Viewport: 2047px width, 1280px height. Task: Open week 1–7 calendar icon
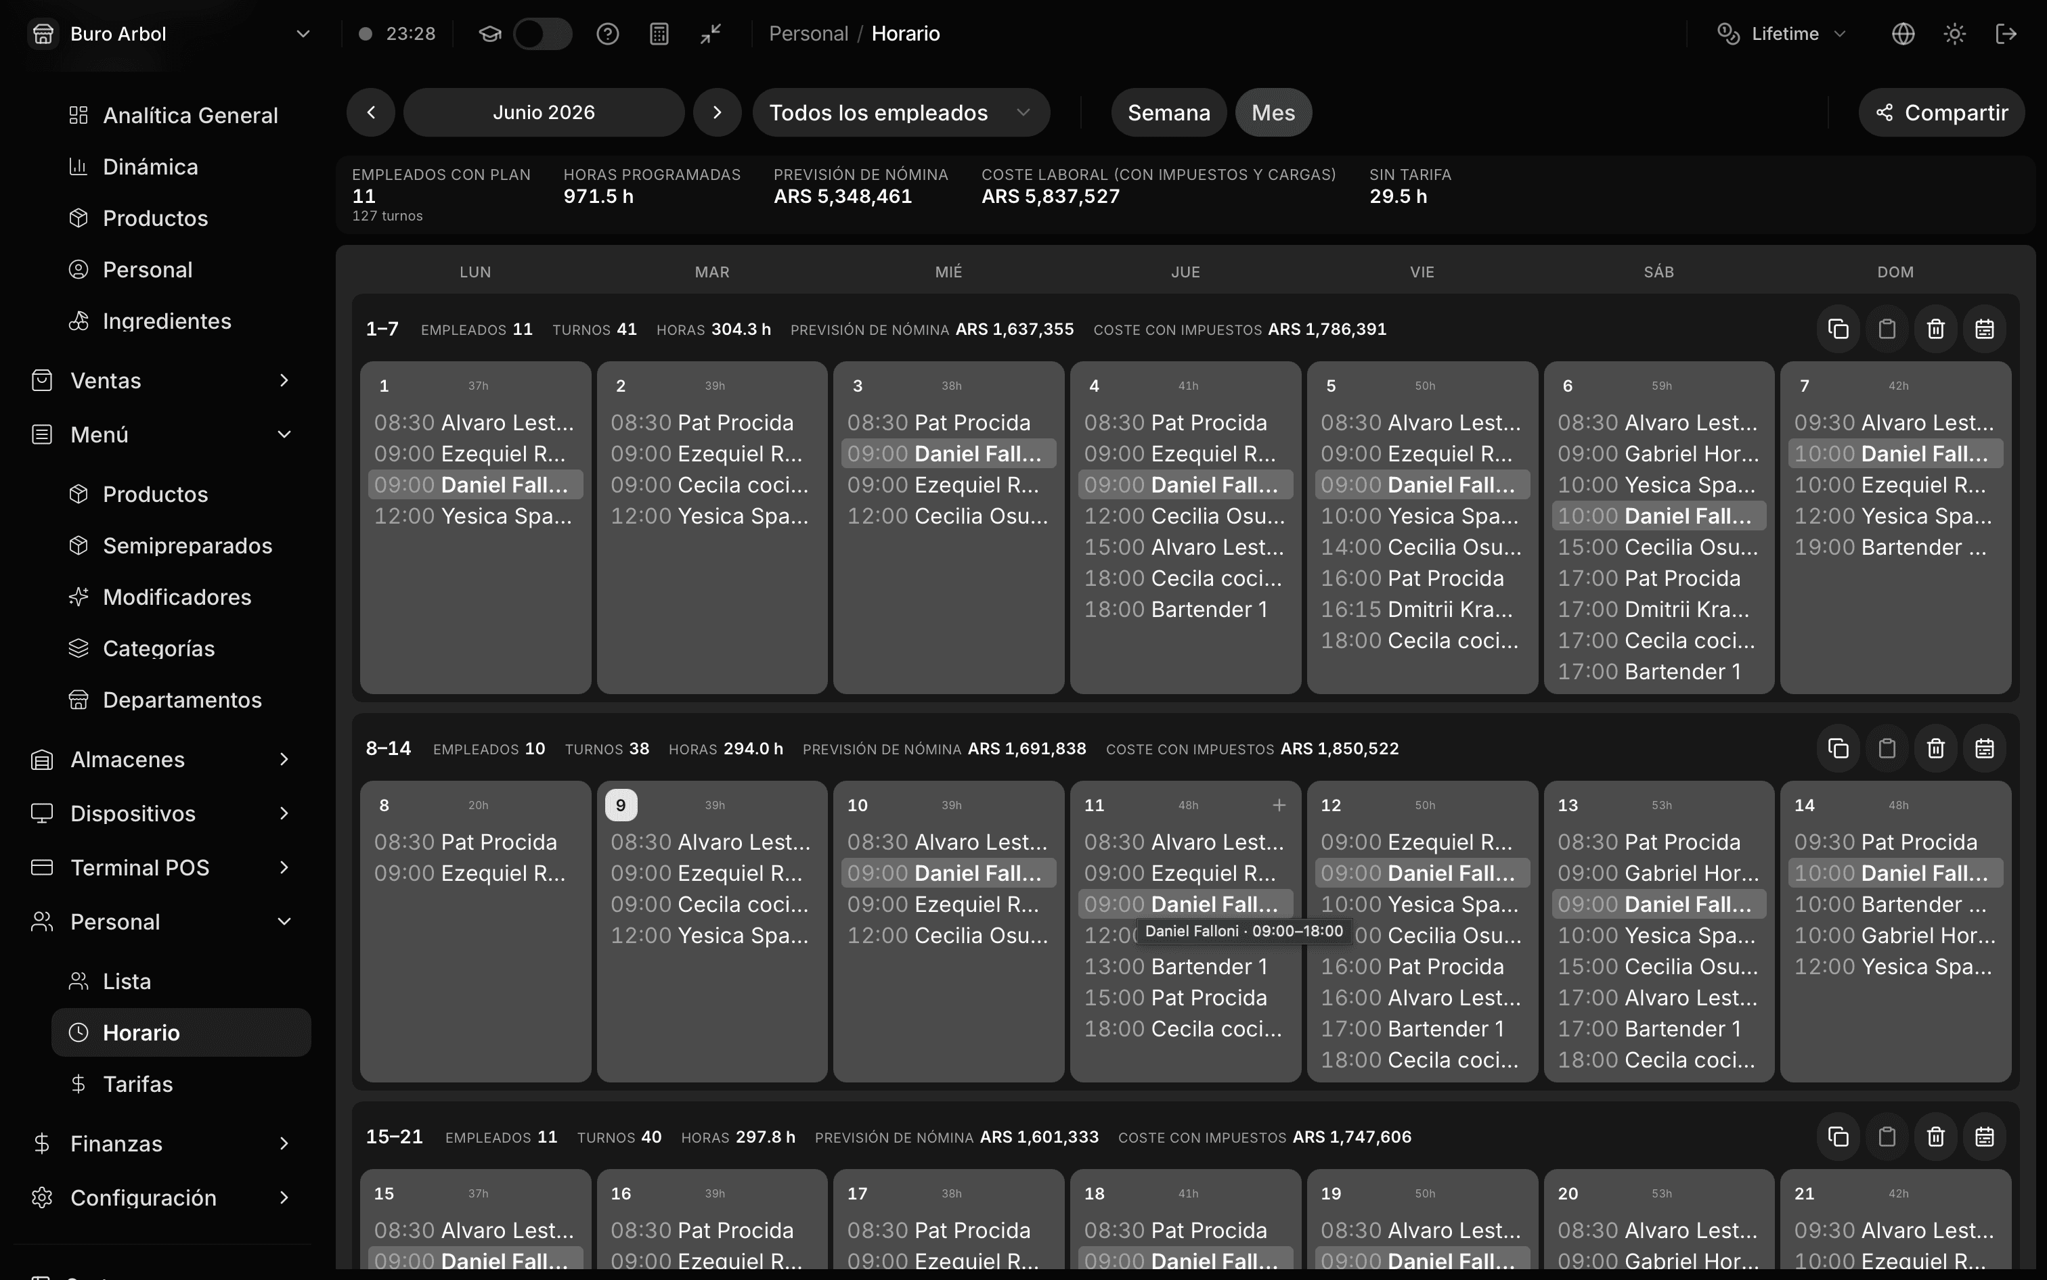click(1984, 329)
